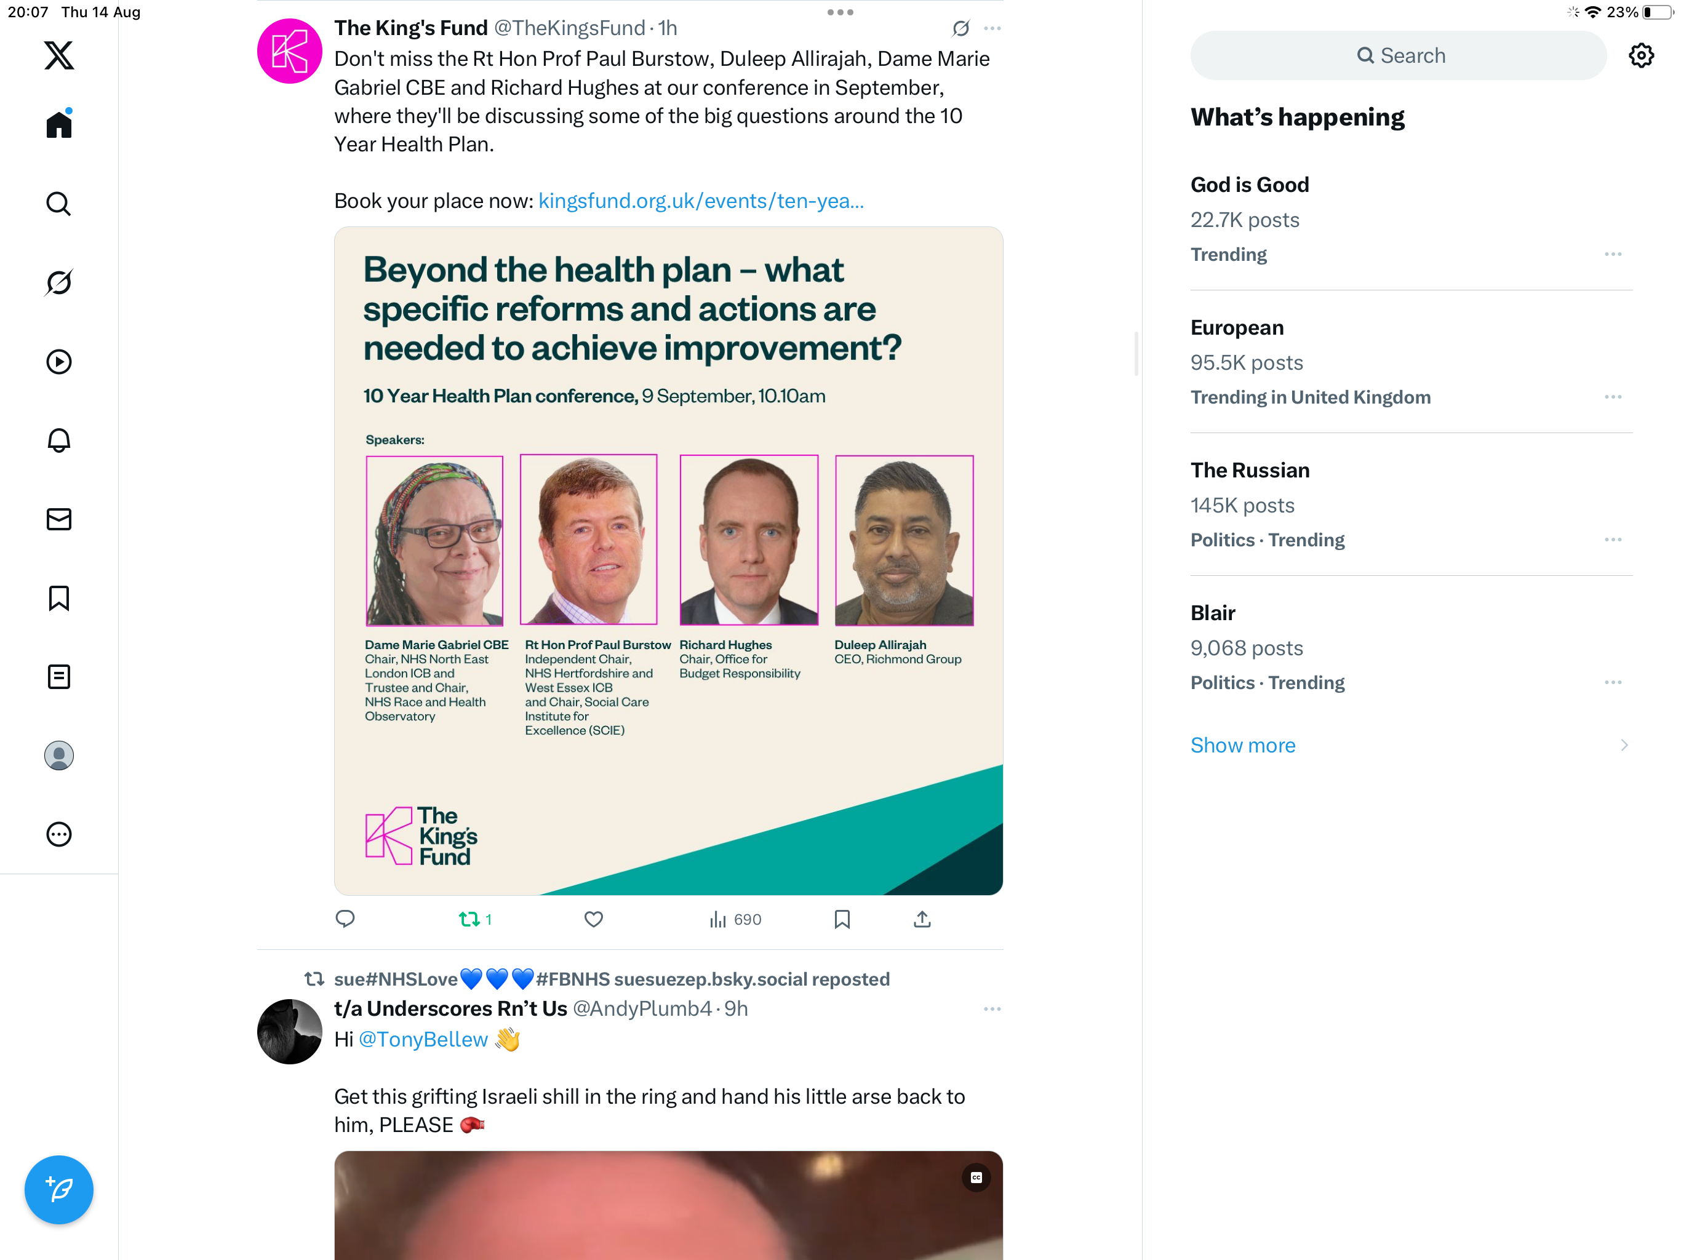Open the Video tab in sidebar

tap(58, 362)
